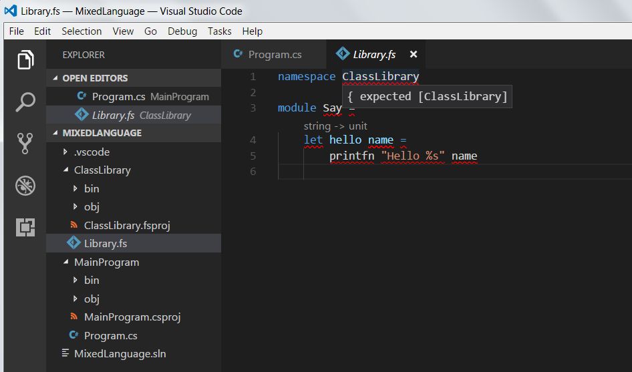Open the Extensions view icon

point(25,227)
